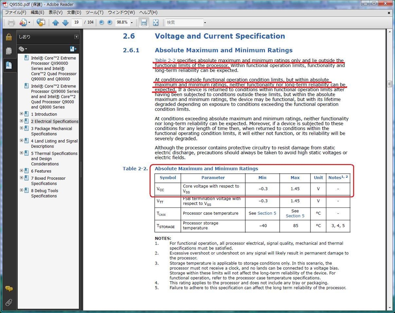This screenshot has width=395, height=313.
Task: Open the ウィンドウ(W) menu
Action: [122, 12]
